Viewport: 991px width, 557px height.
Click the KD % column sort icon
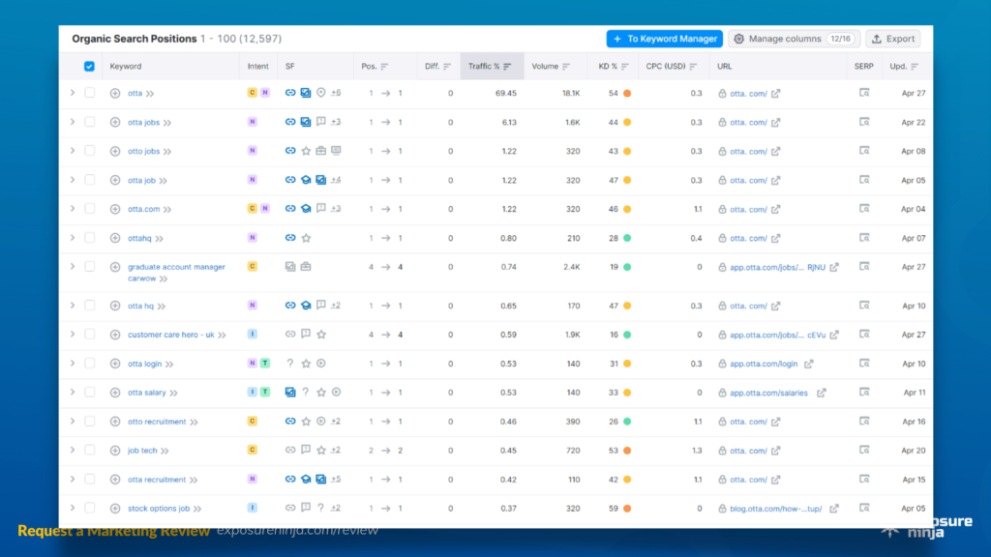(x=625, y=67)
